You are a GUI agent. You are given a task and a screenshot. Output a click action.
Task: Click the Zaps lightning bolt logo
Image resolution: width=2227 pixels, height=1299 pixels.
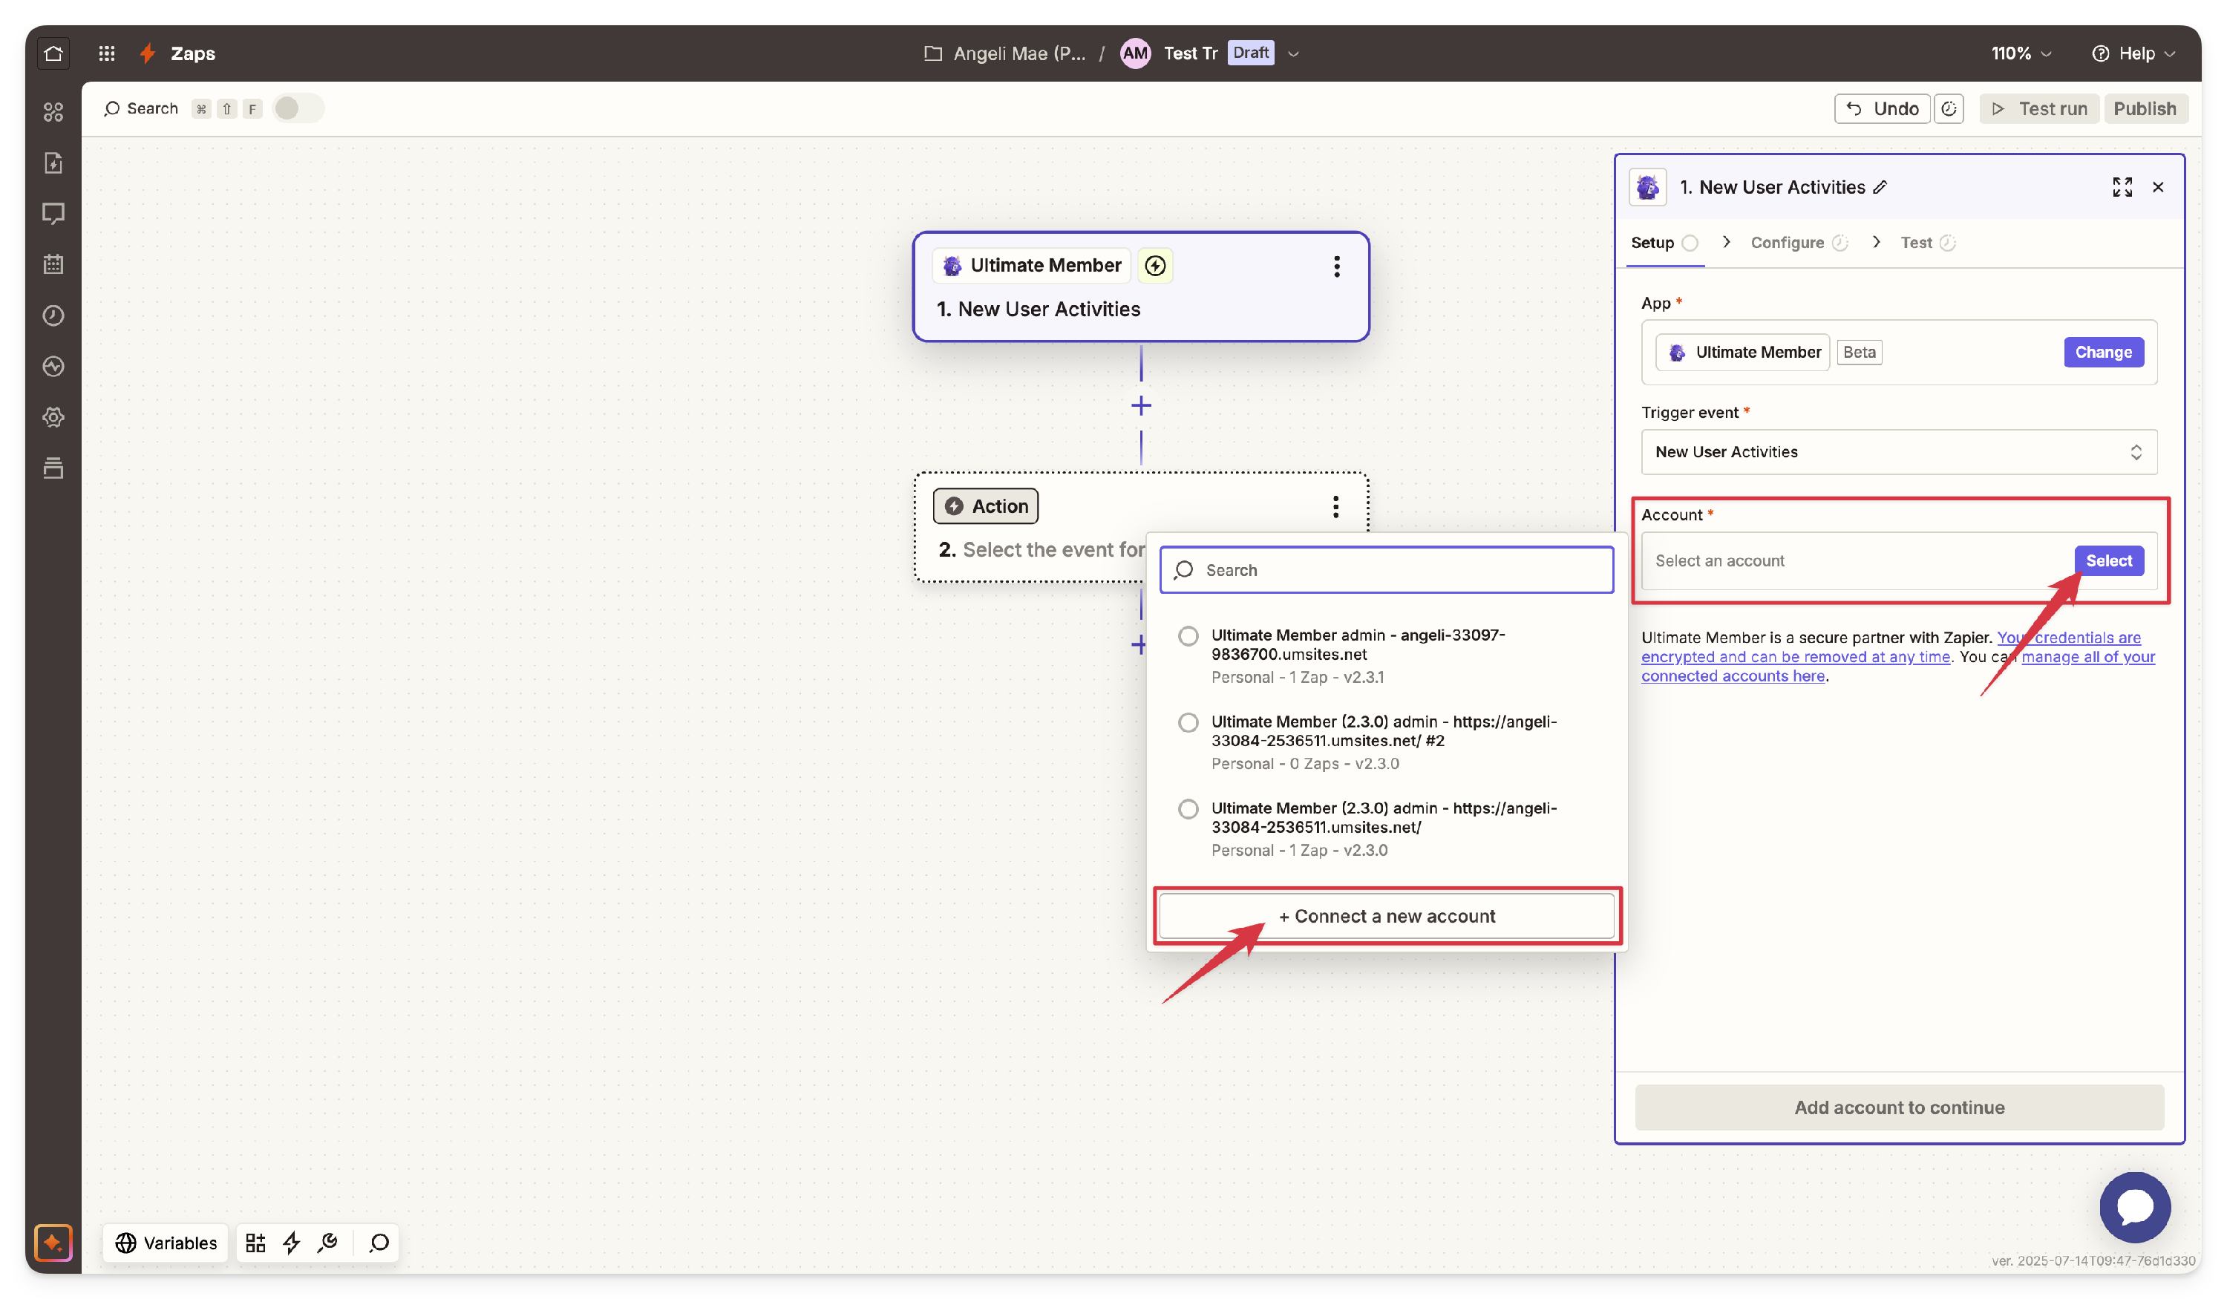[x=148, y=53]
